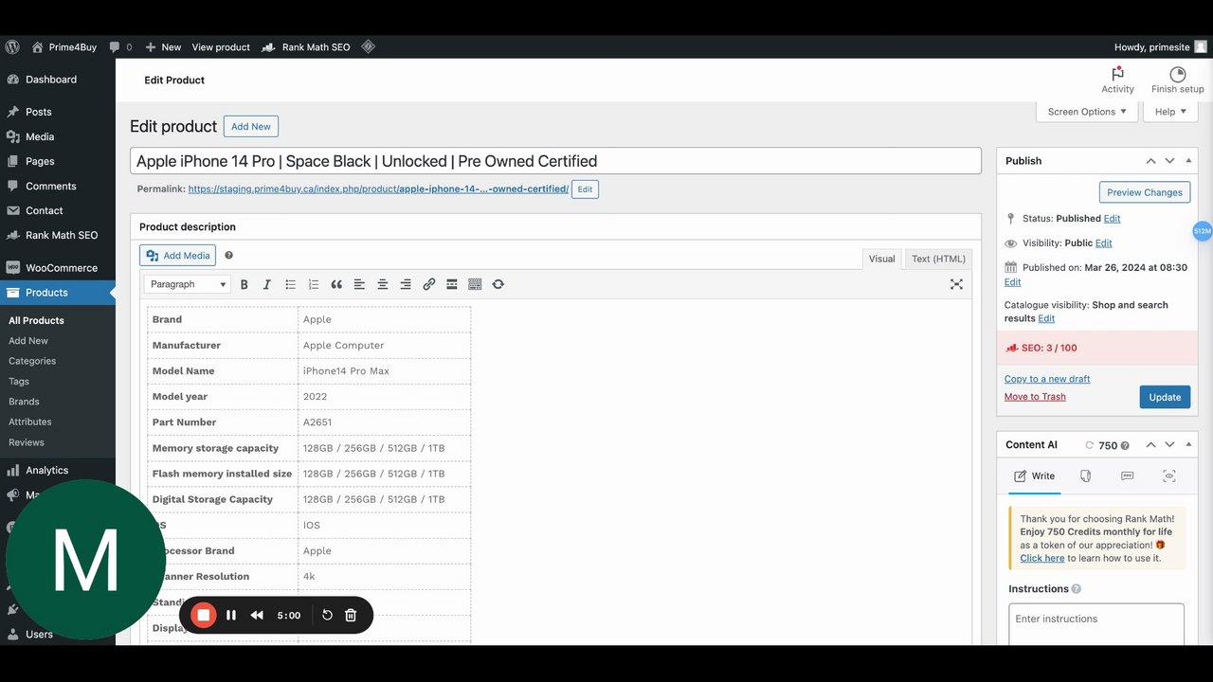
Task: Select the Content AI Write tab
Action: [1034, 476]
